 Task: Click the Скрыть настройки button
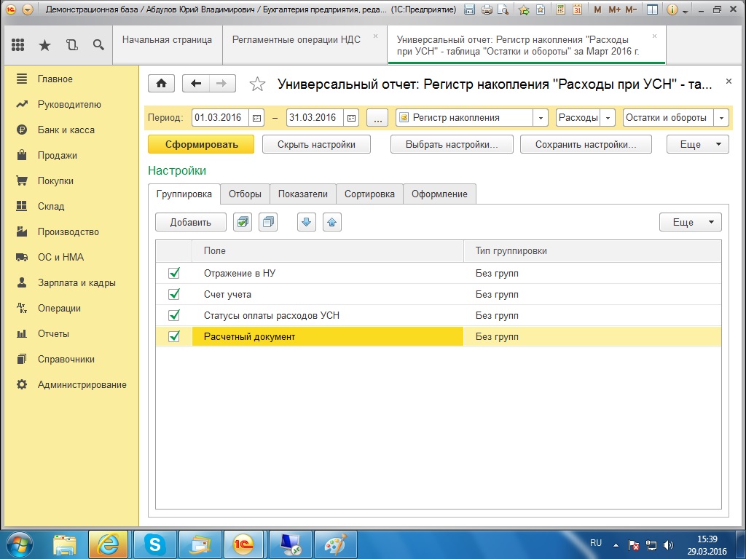pos(316,144)
